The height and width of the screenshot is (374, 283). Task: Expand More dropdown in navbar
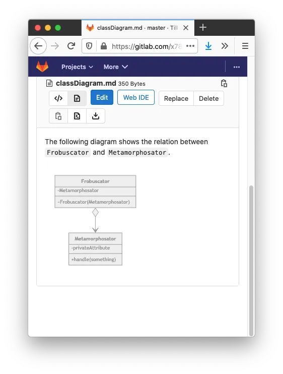115,67
